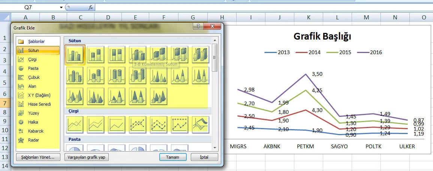Click Varsayılan grafik yap button
The image size is (433, 171).
tap(87, 157)
